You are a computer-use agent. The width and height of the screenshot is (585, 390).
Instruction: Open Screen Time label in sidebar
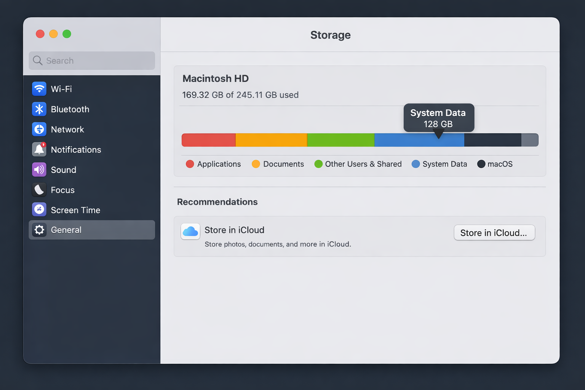tap(75, 210)
